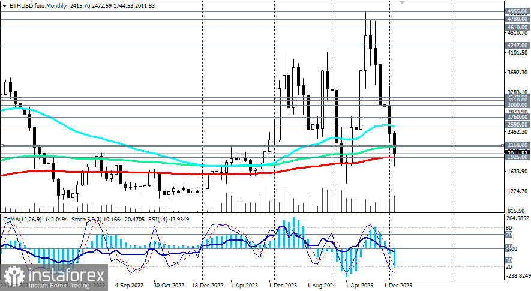Click the 30 level label on oscillator scale
531x291 pixels.
point(509,260)
